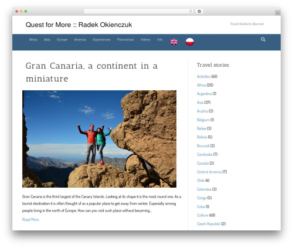
Task: Open the Asia category in sidebar
Action: click(x=200, y=103)
